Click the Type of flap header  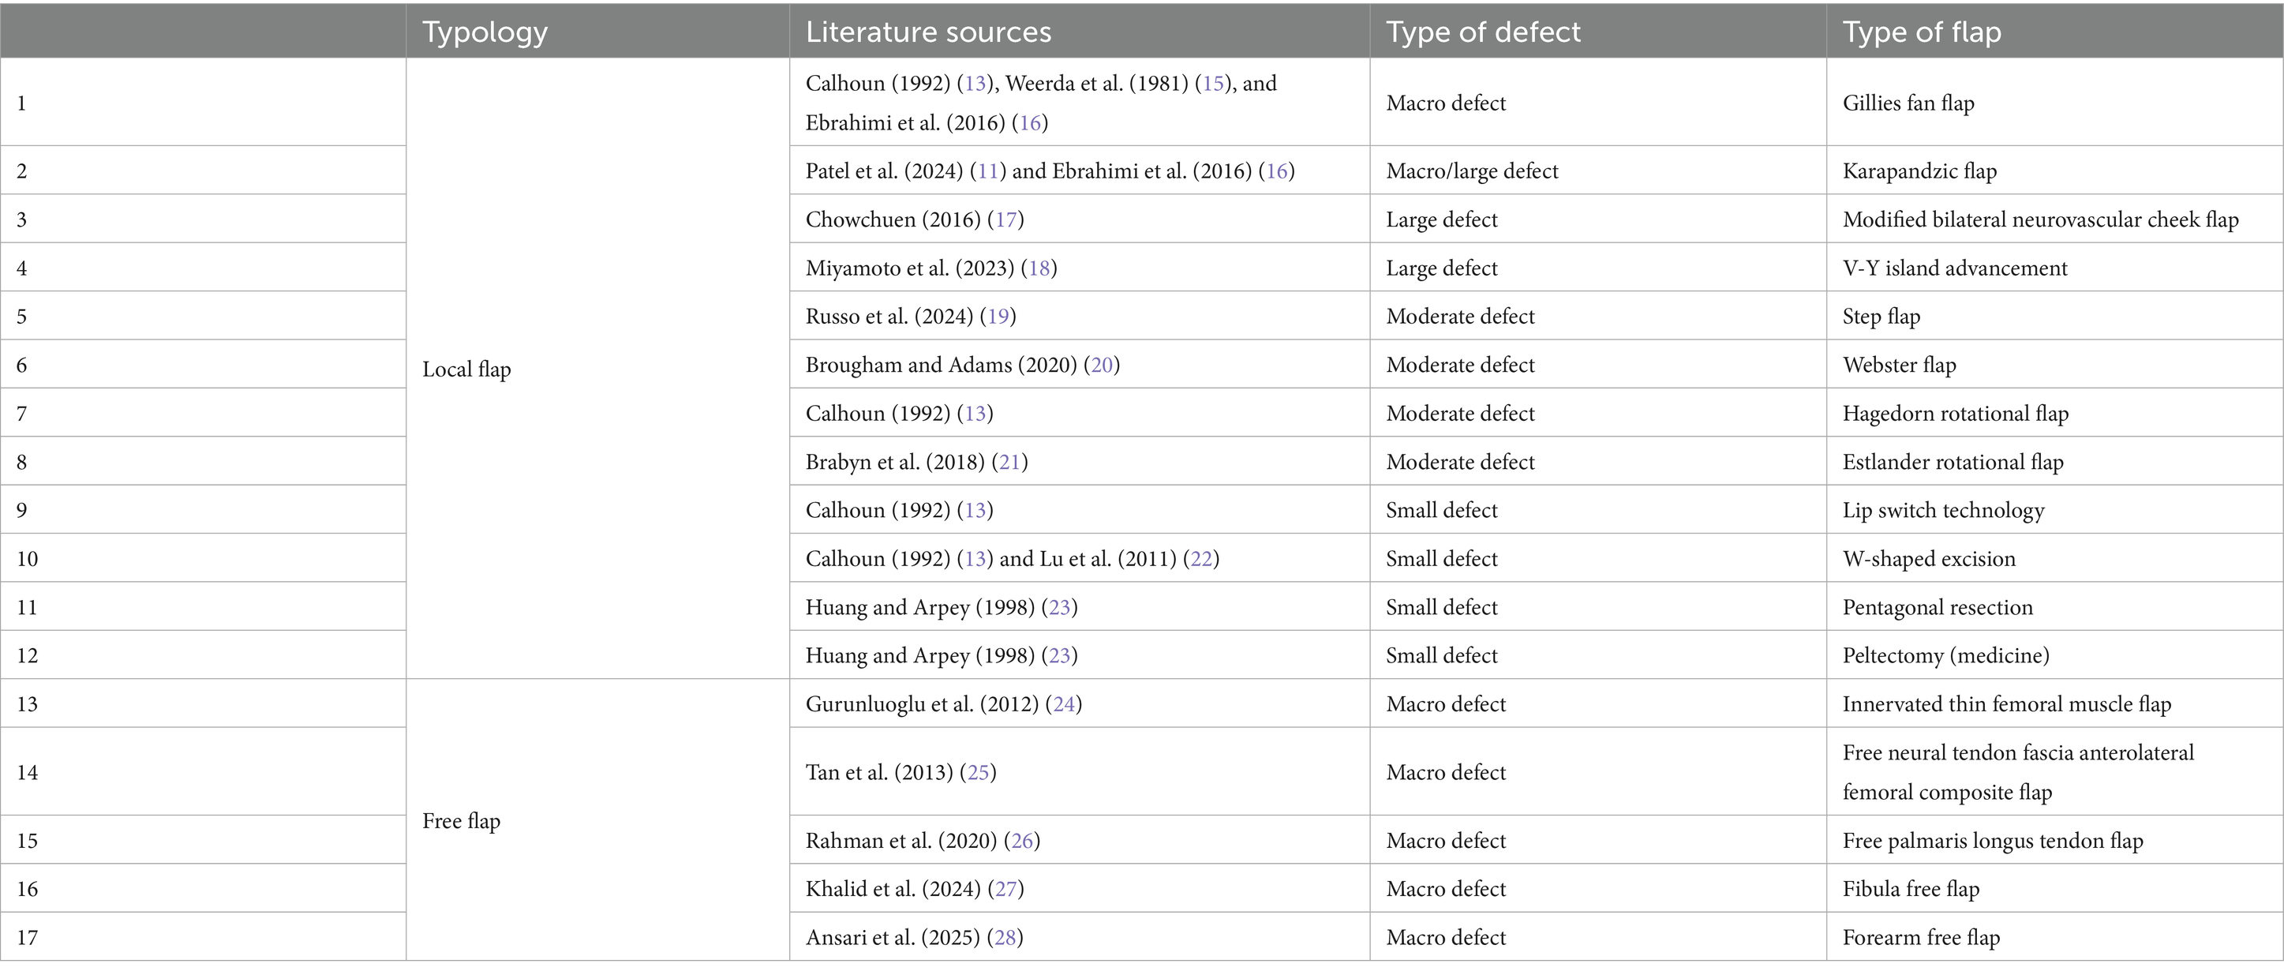tap(1922, 32)
